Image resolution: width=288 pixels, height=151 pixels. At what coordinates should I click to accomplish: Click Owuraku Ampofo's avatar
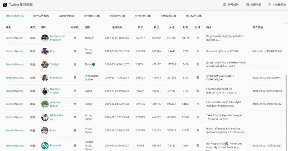45,91
